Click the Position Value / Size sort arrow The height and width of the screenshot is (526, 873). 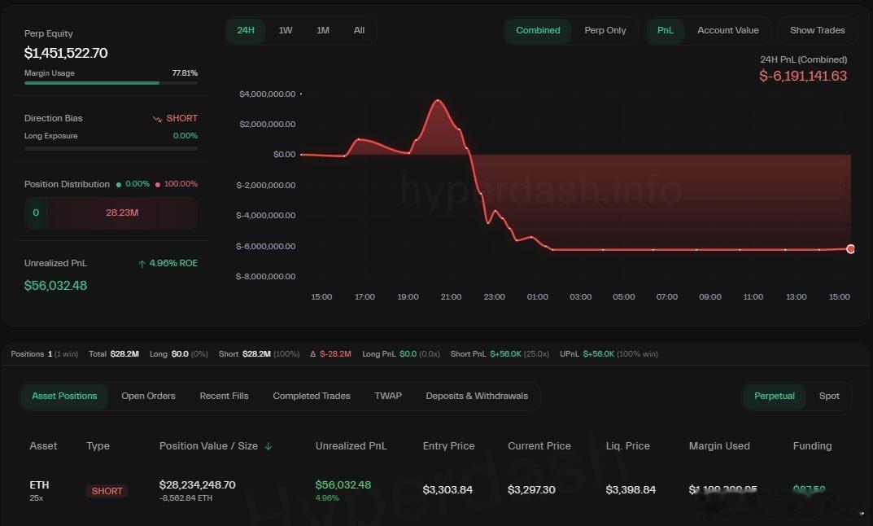[x=270, y=445]
